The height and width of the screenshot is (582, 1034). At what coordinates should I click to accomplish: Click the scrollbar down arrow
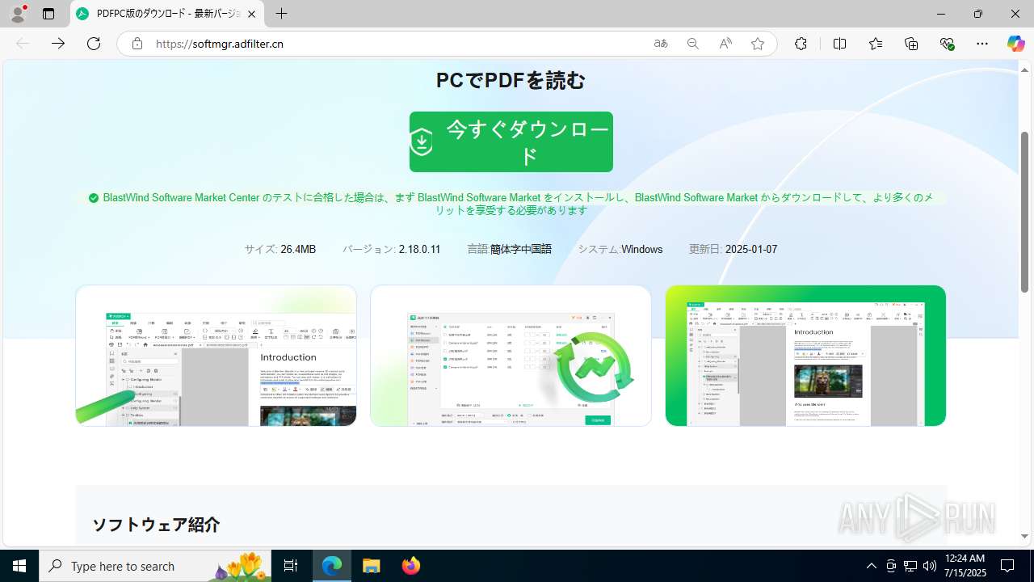point(1025,536)
